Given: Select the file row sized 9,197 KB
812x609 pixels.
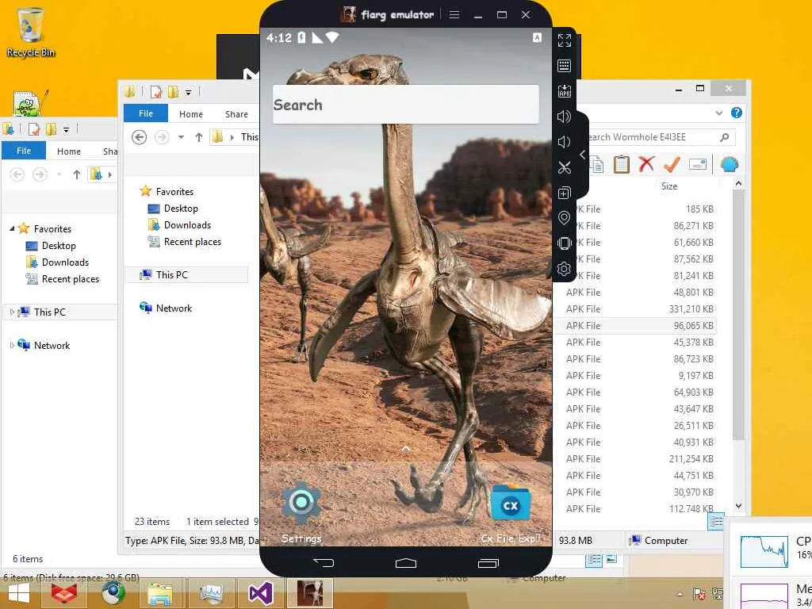Looking at the screenshot, I should tap(637, 375).
